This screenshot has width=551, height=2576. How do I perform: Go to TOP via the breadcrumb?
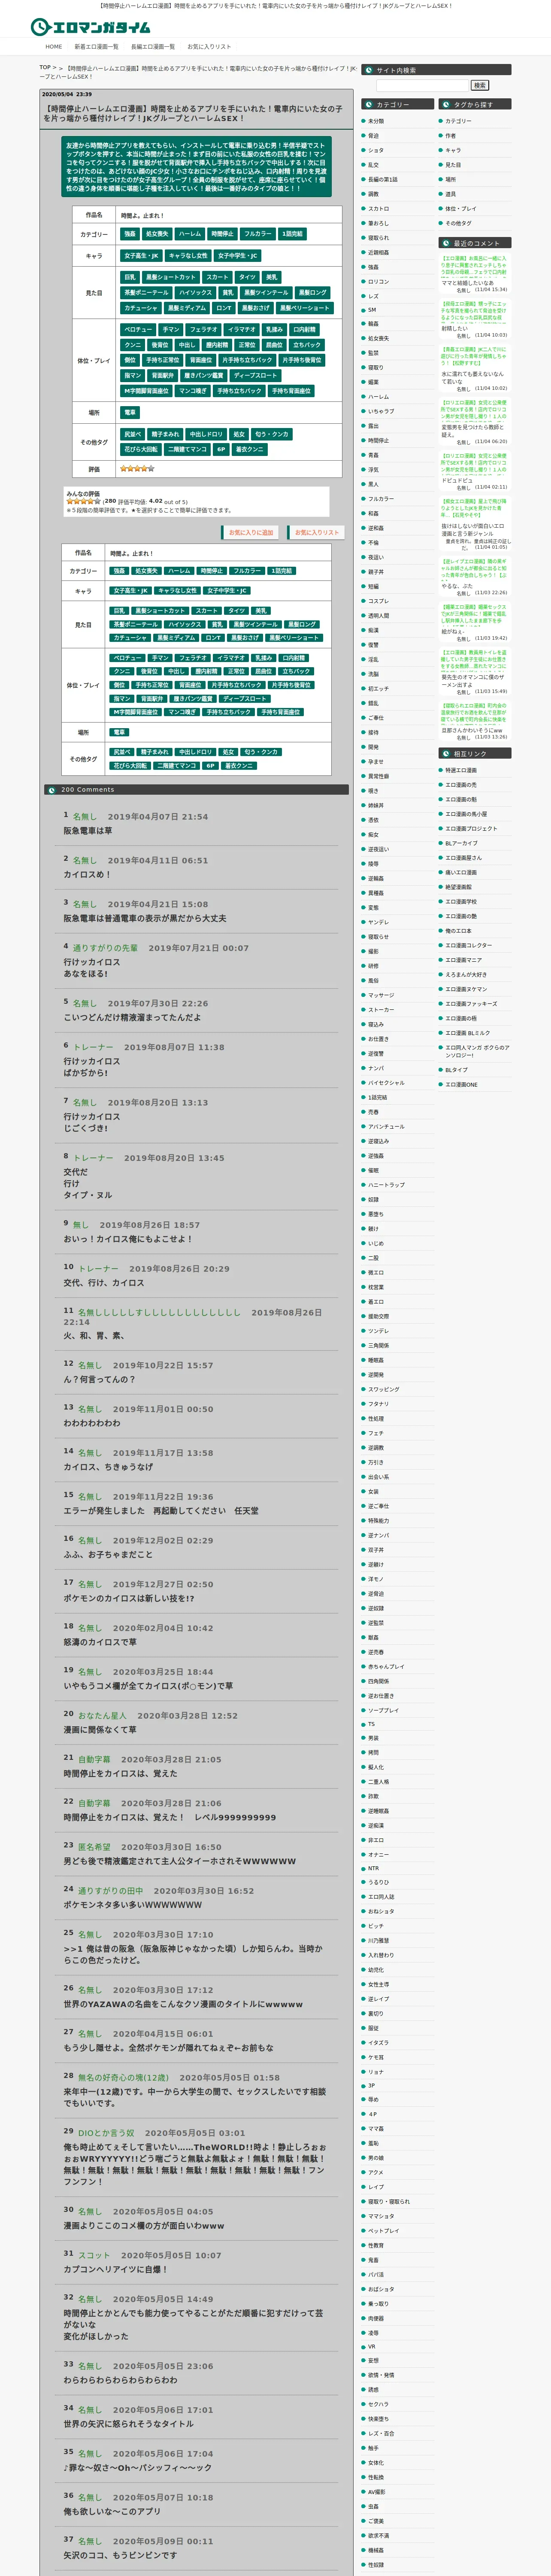click(x=45, y=68)
